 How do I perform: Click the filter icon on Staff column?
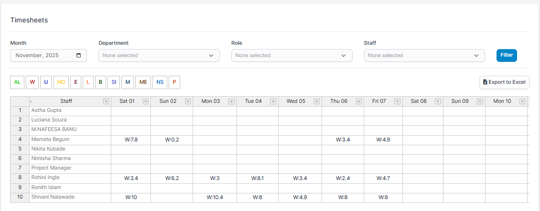click(x=106, y=101)
